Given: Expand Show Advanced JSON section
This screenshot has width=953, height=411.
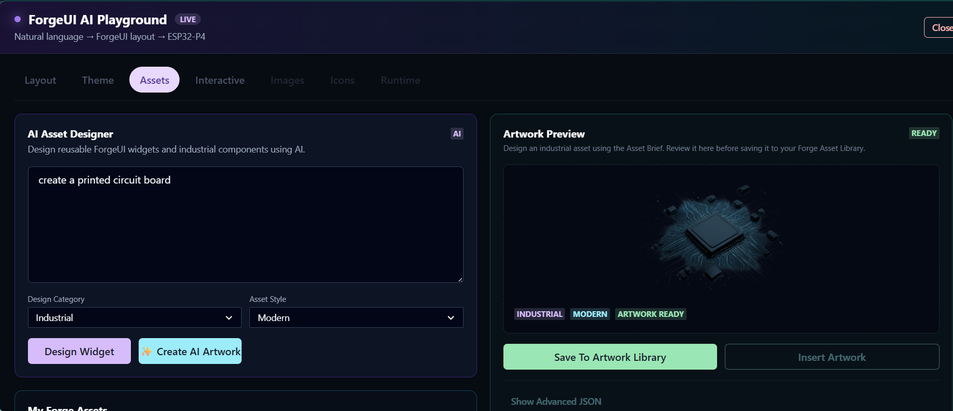Looking at the screenshot, I should tap(556, 402).
